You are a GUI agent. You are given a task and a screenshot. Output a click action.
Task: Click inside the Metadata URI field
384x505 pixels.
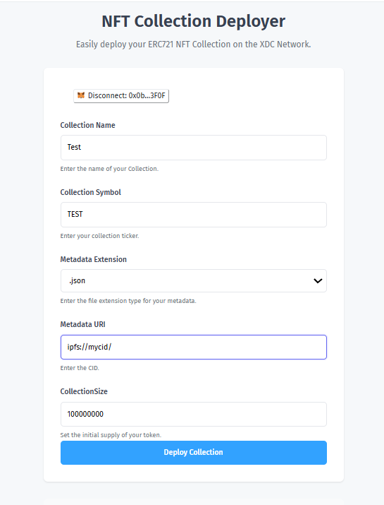coord(194,347)
